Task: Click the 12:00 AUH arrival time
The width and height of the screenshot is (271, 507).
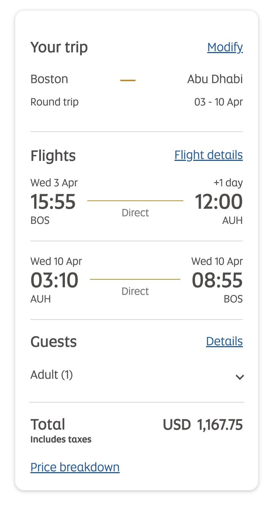Action: pos(219,202)
